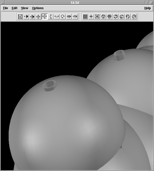Click the crosshair center icon
Screen dimensions: 154x171
coord(91,17)
